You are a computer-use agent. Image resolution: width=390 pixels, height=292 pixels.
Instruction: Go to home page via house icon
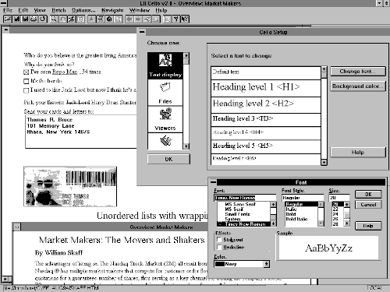point(109,19)
